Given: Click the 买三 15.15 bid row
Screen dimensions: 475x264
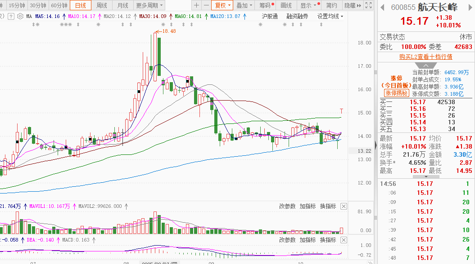Looking at the screenshot, I should (425, 115).
